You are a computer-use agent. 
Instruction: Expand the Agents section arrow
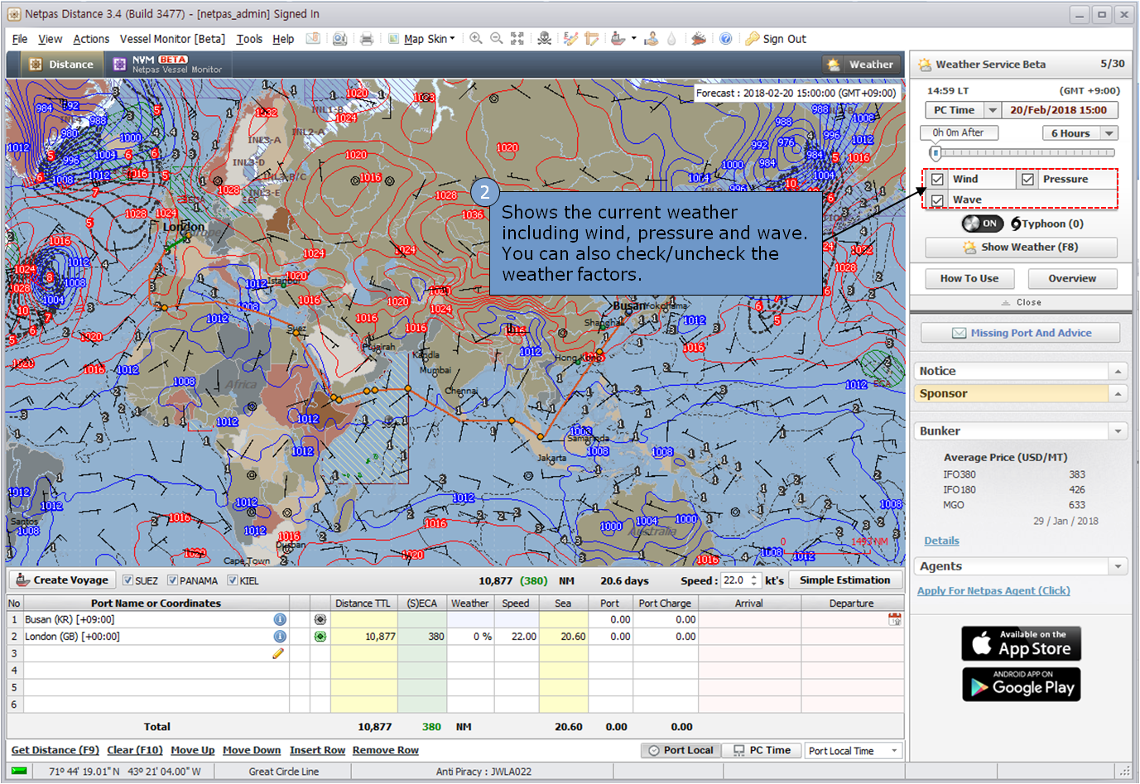(x=1118, y=566)
